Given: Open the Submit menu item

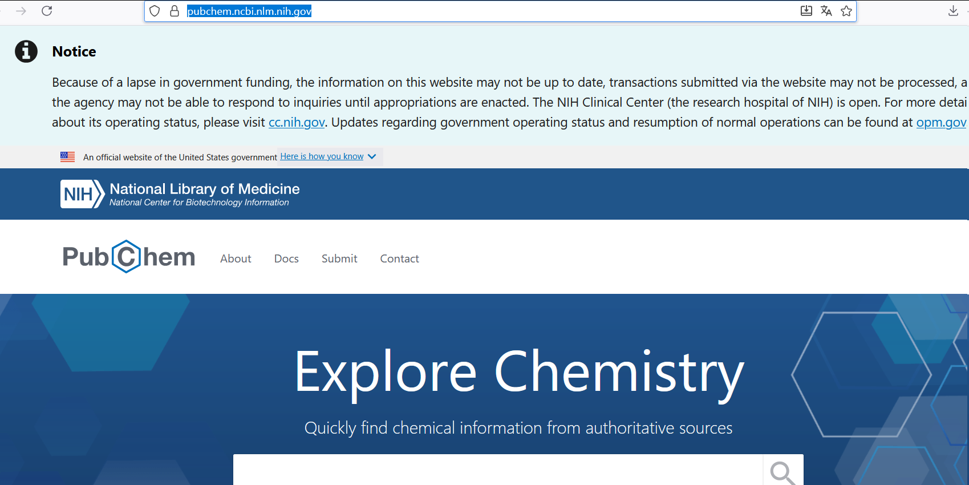Looking at the screenshot, I should tap(339, 258).
